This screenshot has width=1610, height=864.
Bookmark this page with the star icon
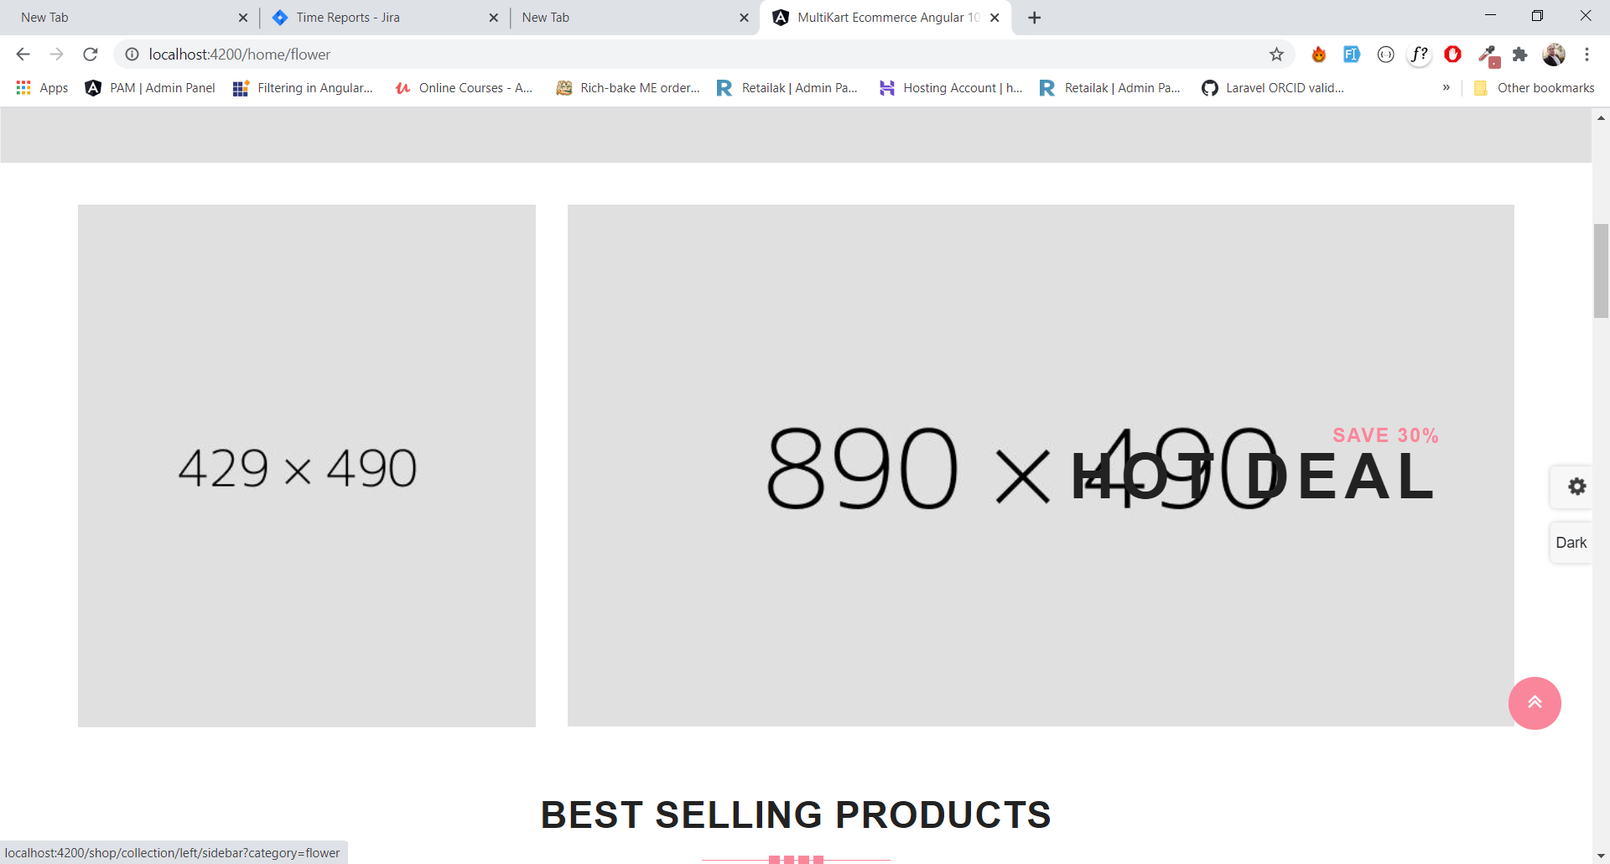1276,55
